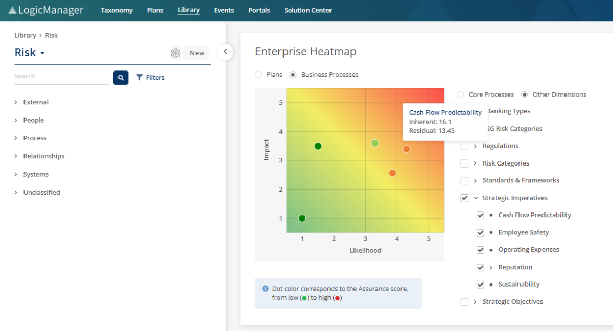Click the New button

tap(197, 53)
